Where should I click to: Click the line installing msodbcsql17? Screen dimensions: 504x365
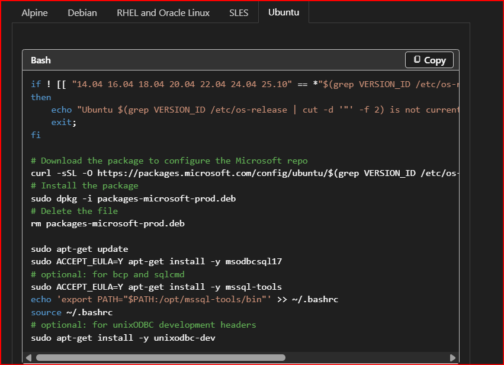[156, 261]
